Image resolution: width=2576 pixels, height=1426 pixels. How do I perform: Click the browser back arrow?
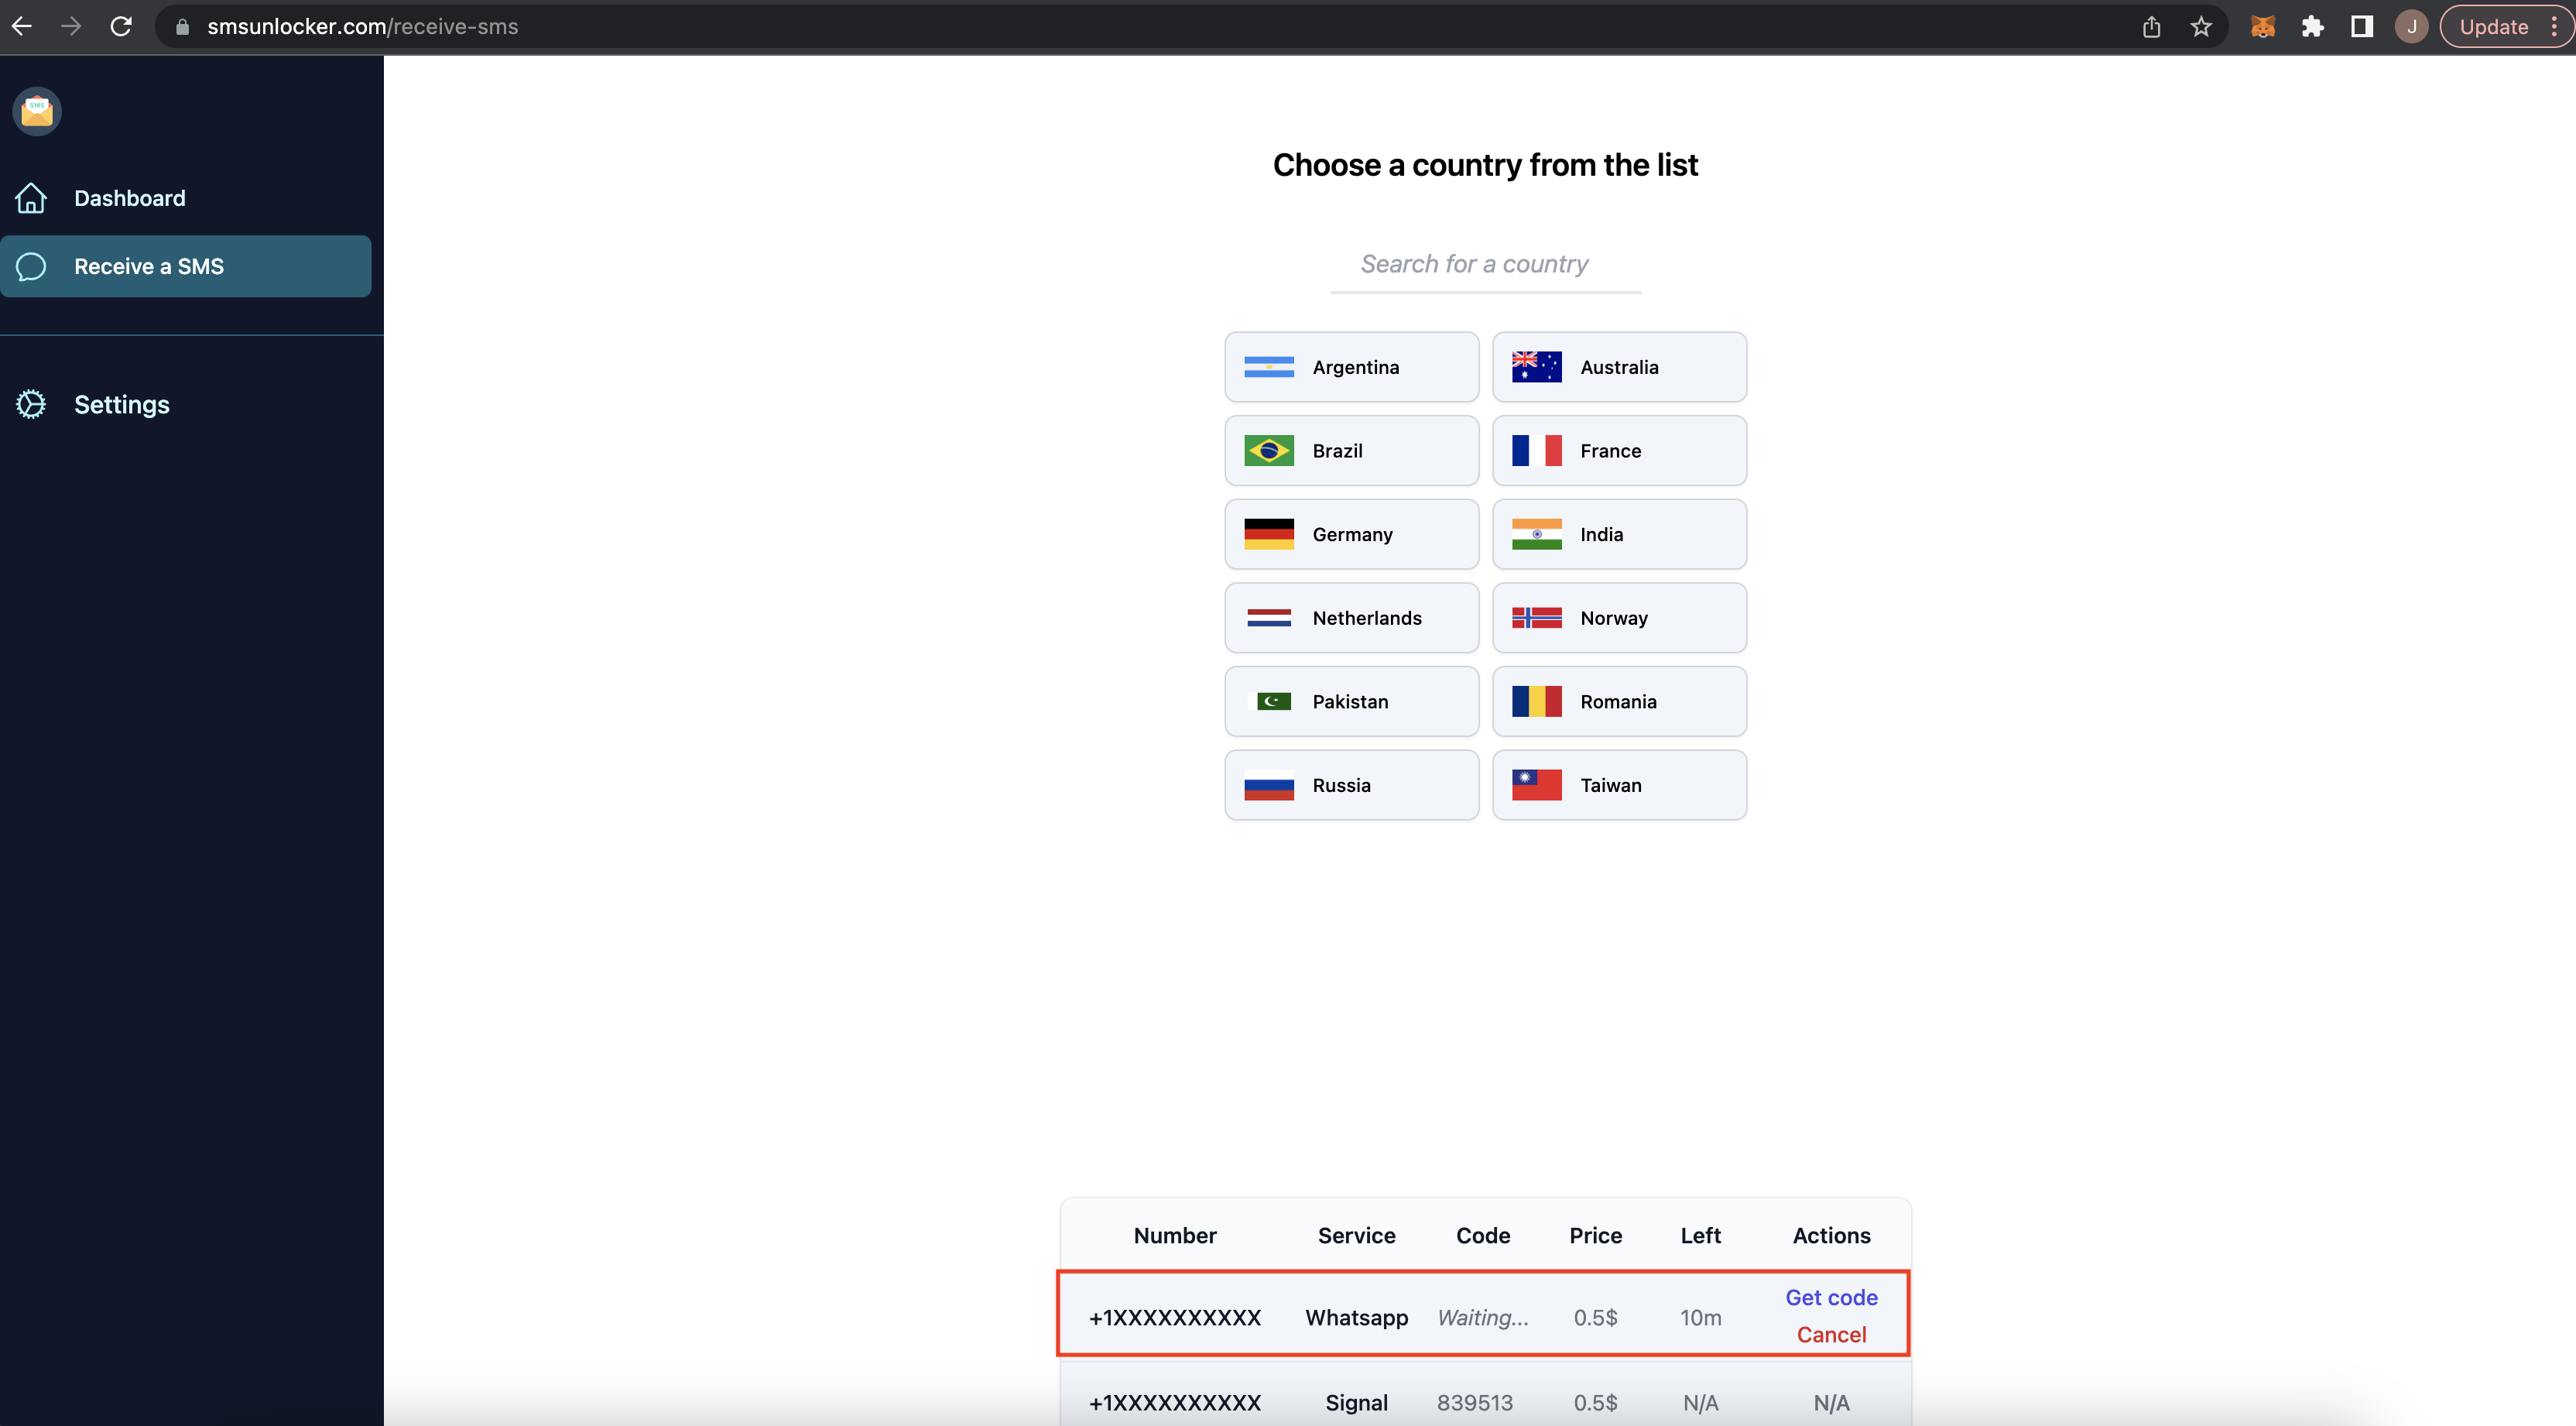pyautogui.click(x=22, y=27)
